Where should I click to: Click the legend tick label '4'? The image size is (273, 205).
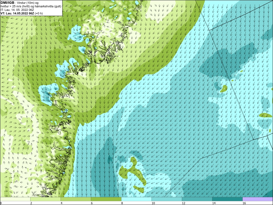pyautogui.click(x=61, y=203)
